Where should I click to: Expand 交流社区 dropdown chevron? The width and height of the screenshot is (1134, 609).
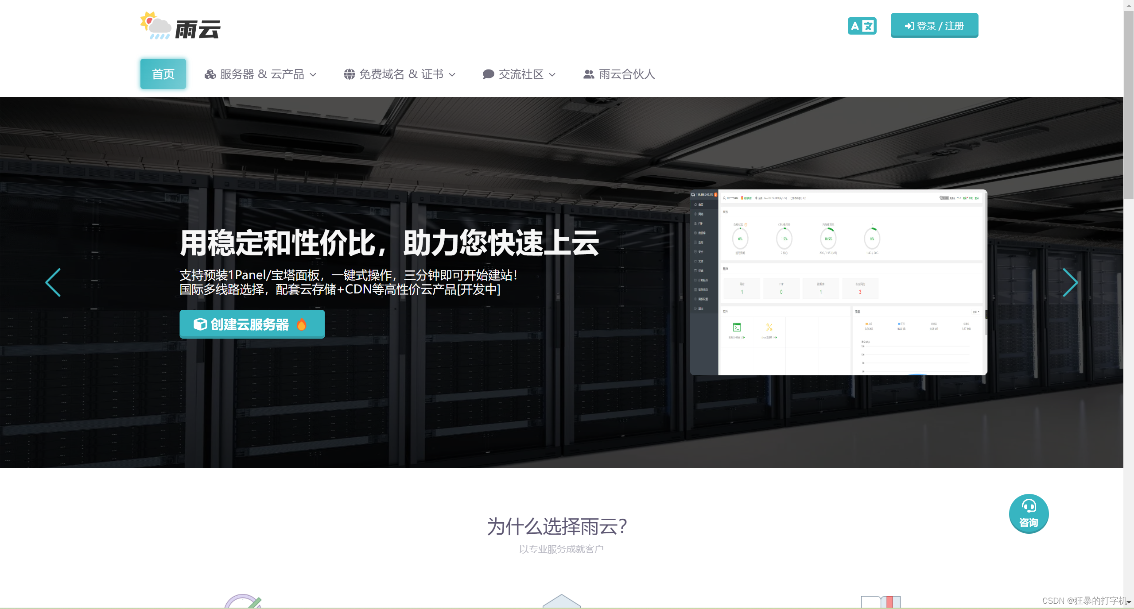[552, 75]
